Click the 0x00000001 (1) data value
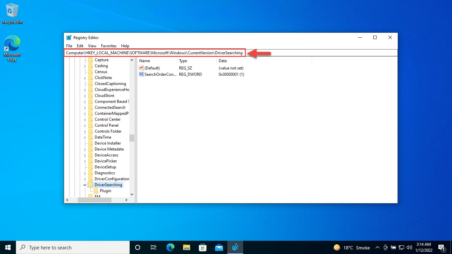 point(231,74)
